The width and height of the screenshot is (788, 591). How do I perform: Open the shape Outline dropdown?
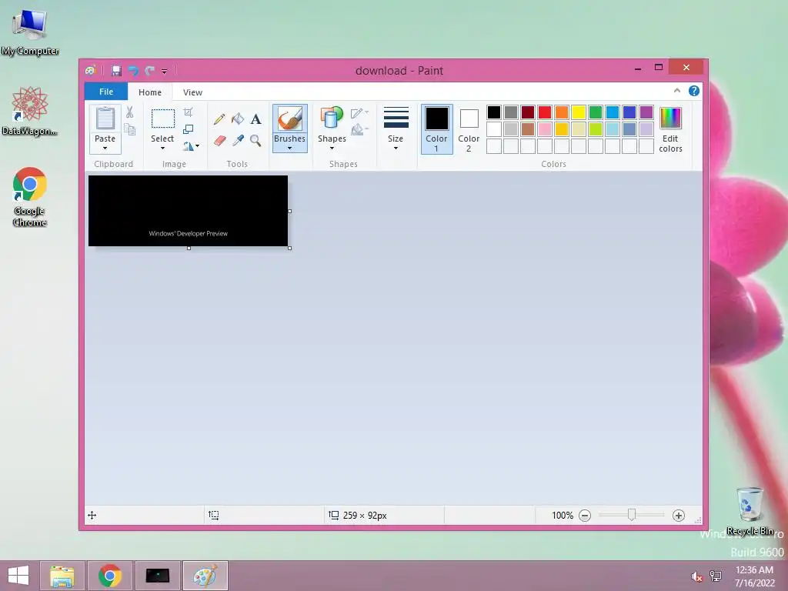[359, 113]
